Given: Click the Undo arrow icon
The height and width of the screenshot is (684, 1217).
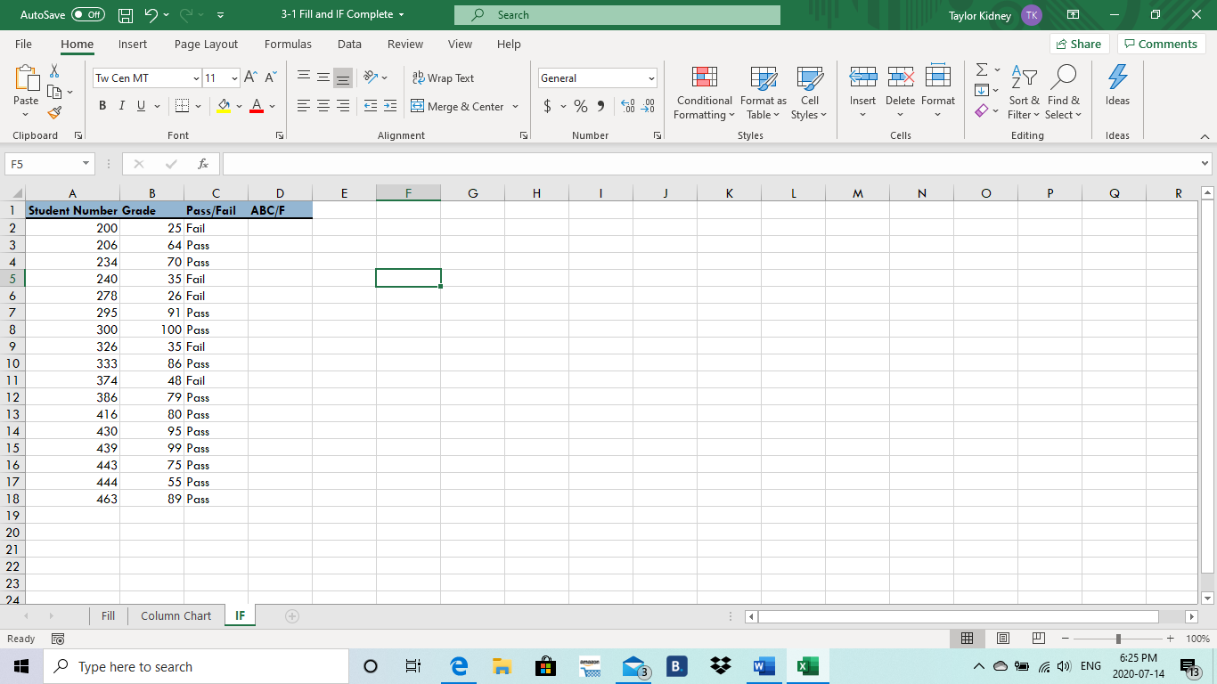Looking at the screenshot, I should pyautogui.click(x=151, y=15).
